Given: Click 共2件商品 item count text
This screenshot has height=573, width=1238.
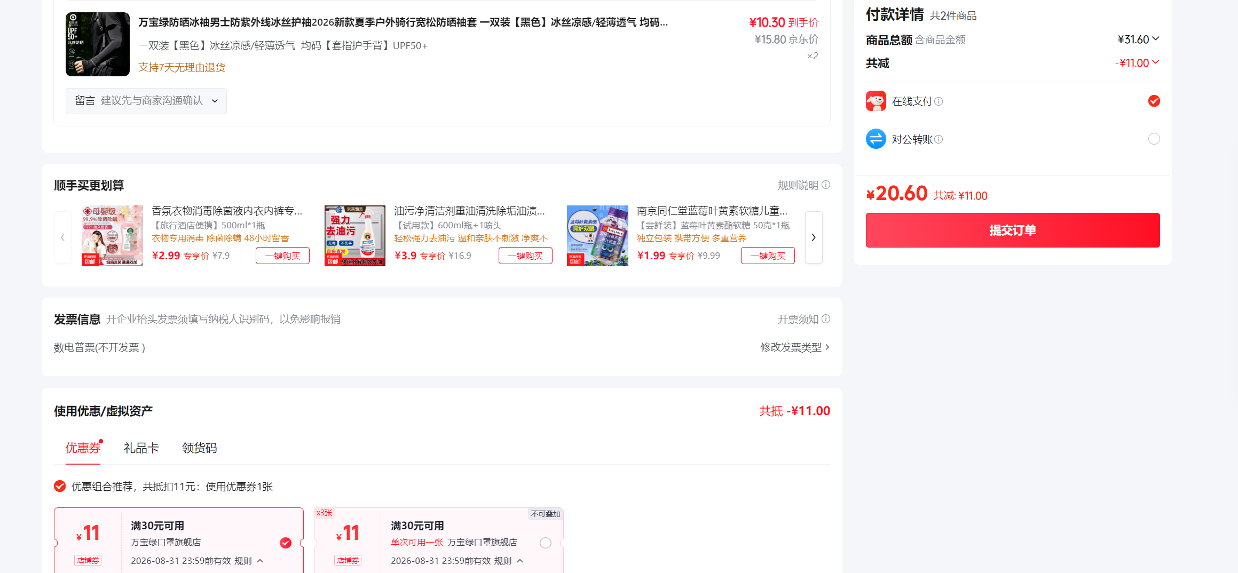Looking at the screenshot, I should [953, 16].
